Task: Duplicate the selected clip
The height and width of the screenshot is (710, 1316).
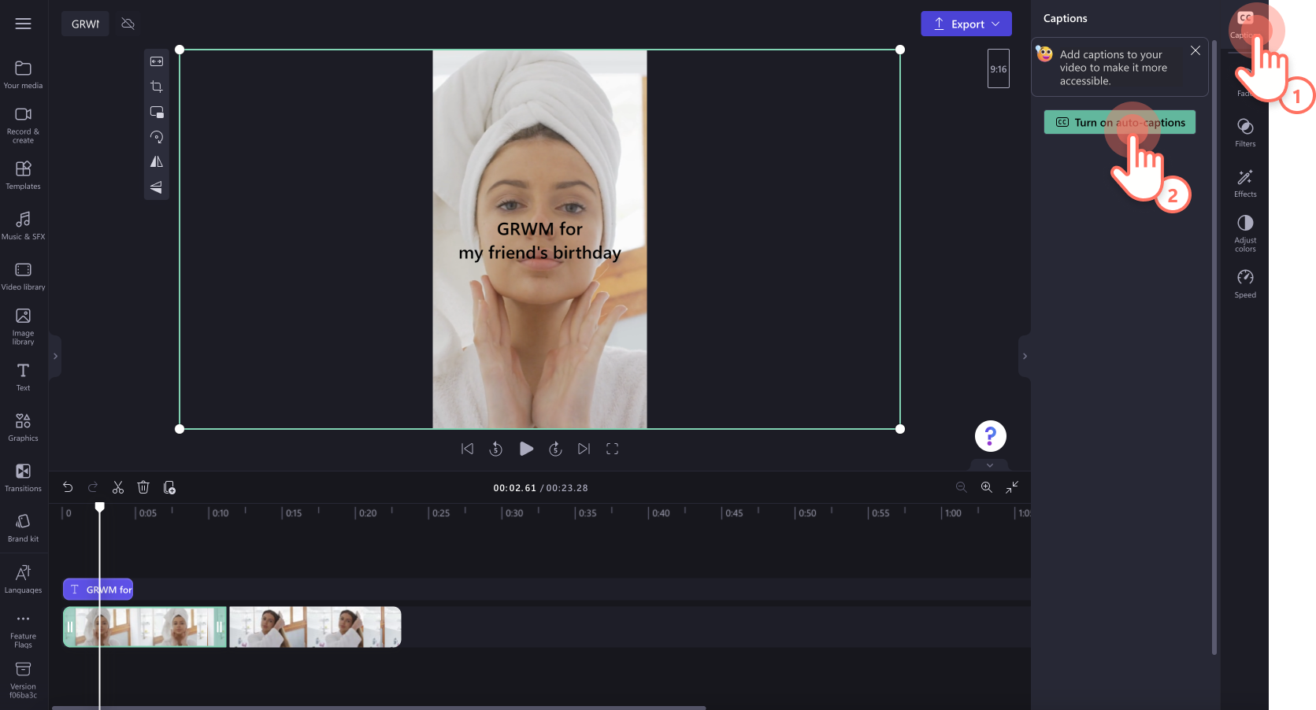Action: (169, 487)
